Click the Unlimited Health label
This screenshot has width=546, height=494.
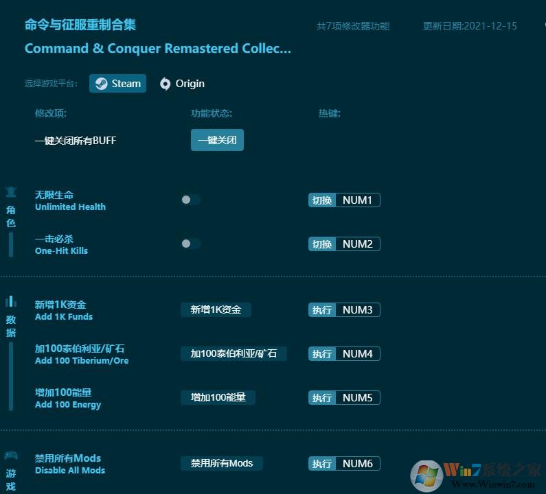[x=70, y=207]
